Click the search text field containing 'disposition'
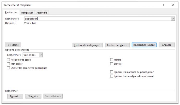 coord(97,19)
